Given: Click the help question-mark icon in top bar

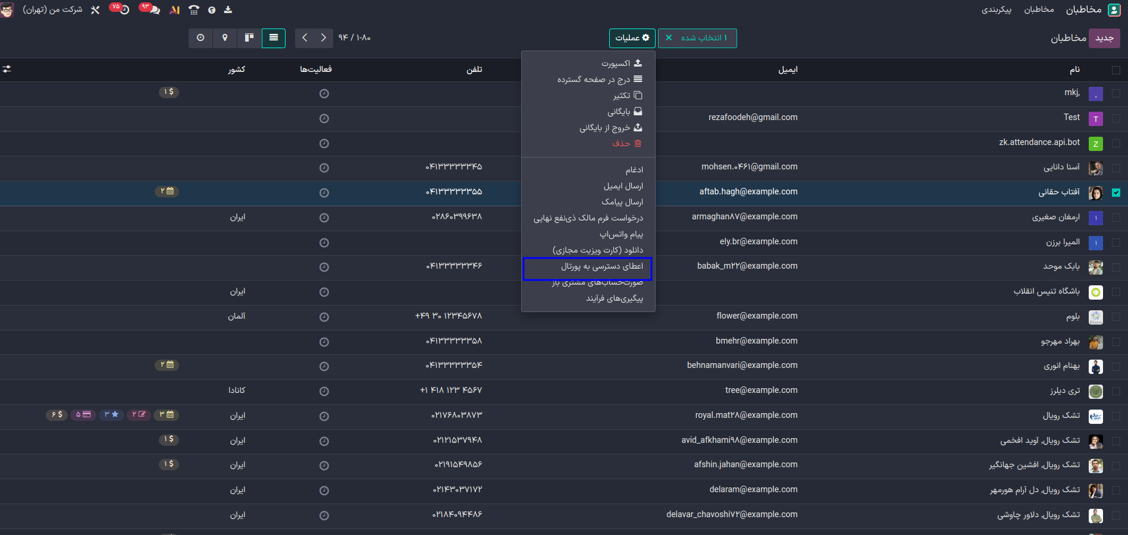Looking at the screenshot, I should click(212, 10).
